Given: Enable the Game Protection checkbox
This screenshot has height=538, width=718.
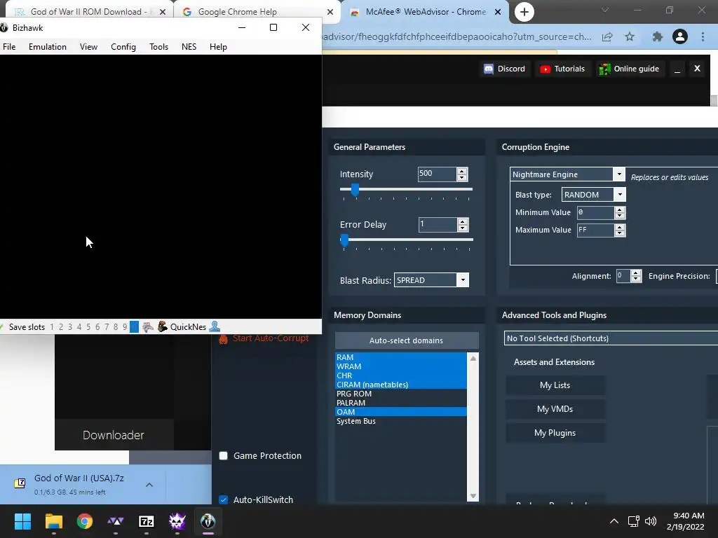Looking at the screenshot, I should click(223, 455).
